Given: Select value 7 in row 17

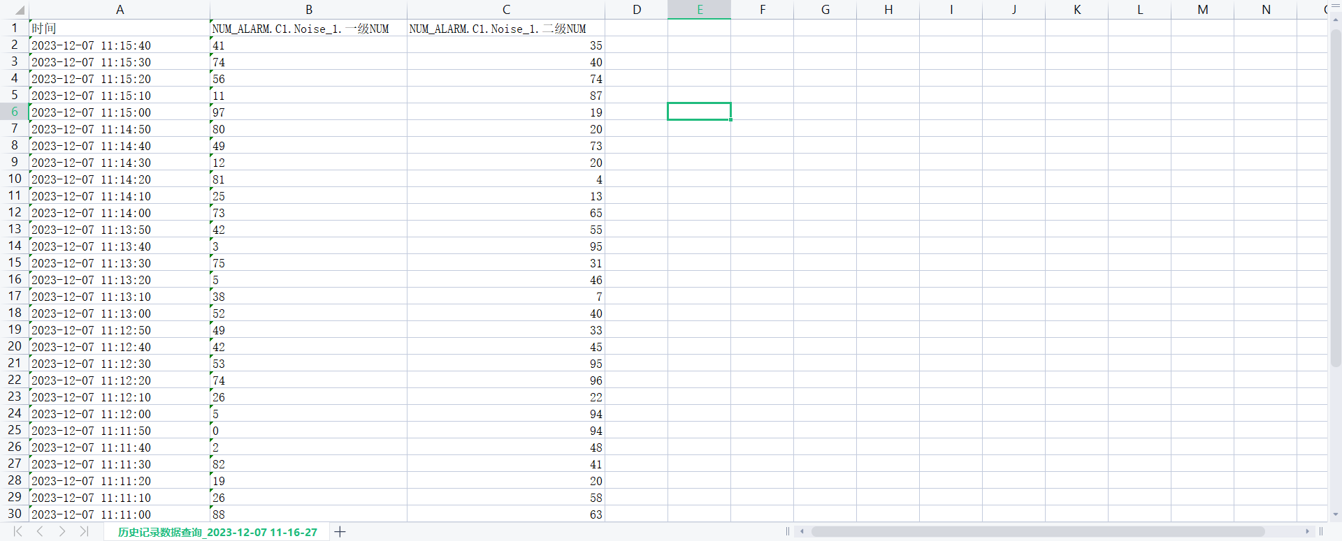Looking at the screenshot, I should [506, 296].
